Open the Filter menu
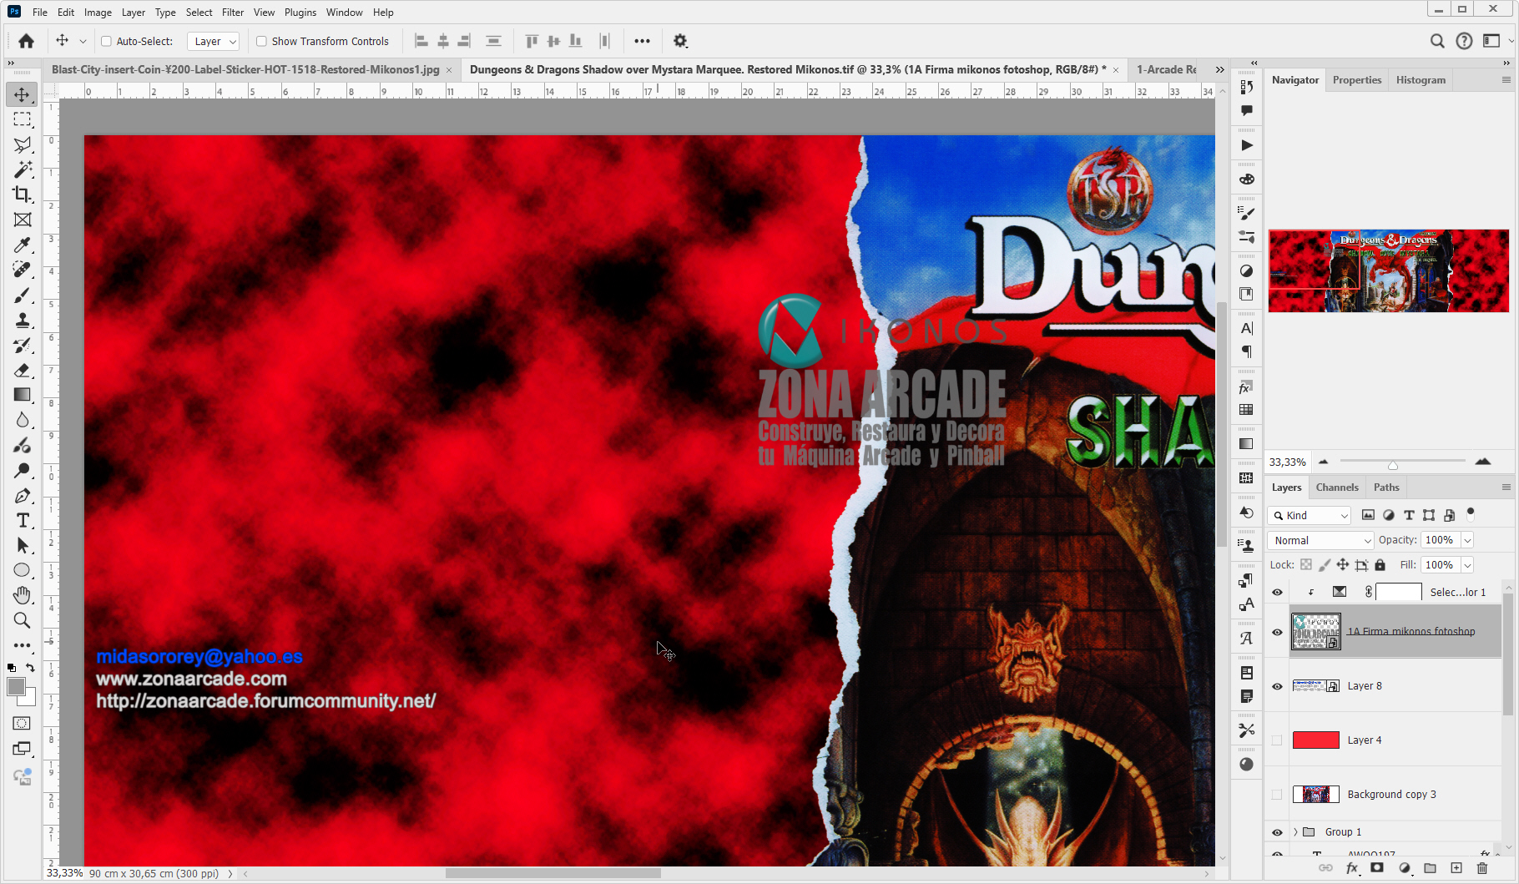 (232, 12)
